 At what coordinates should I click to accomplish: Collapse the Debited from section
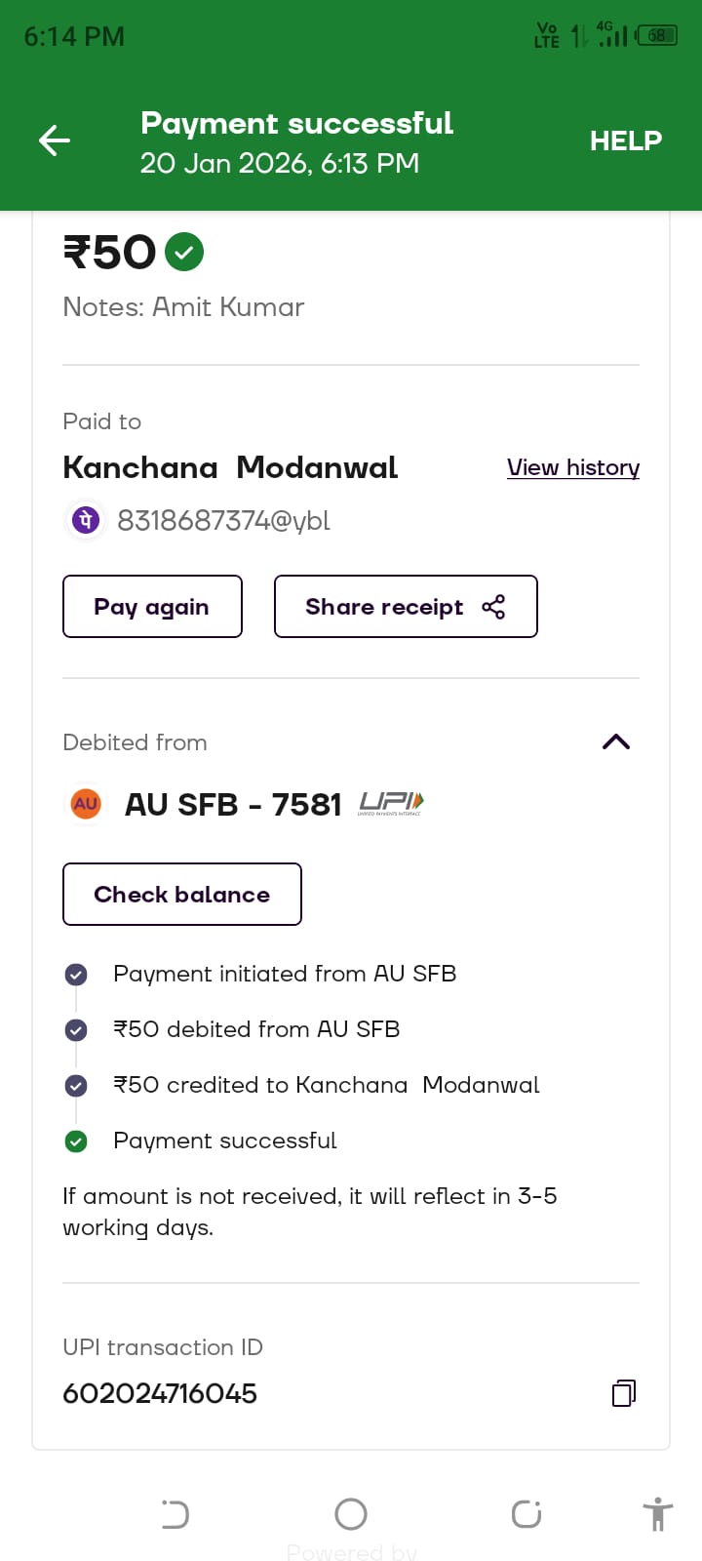pos(616,742)
